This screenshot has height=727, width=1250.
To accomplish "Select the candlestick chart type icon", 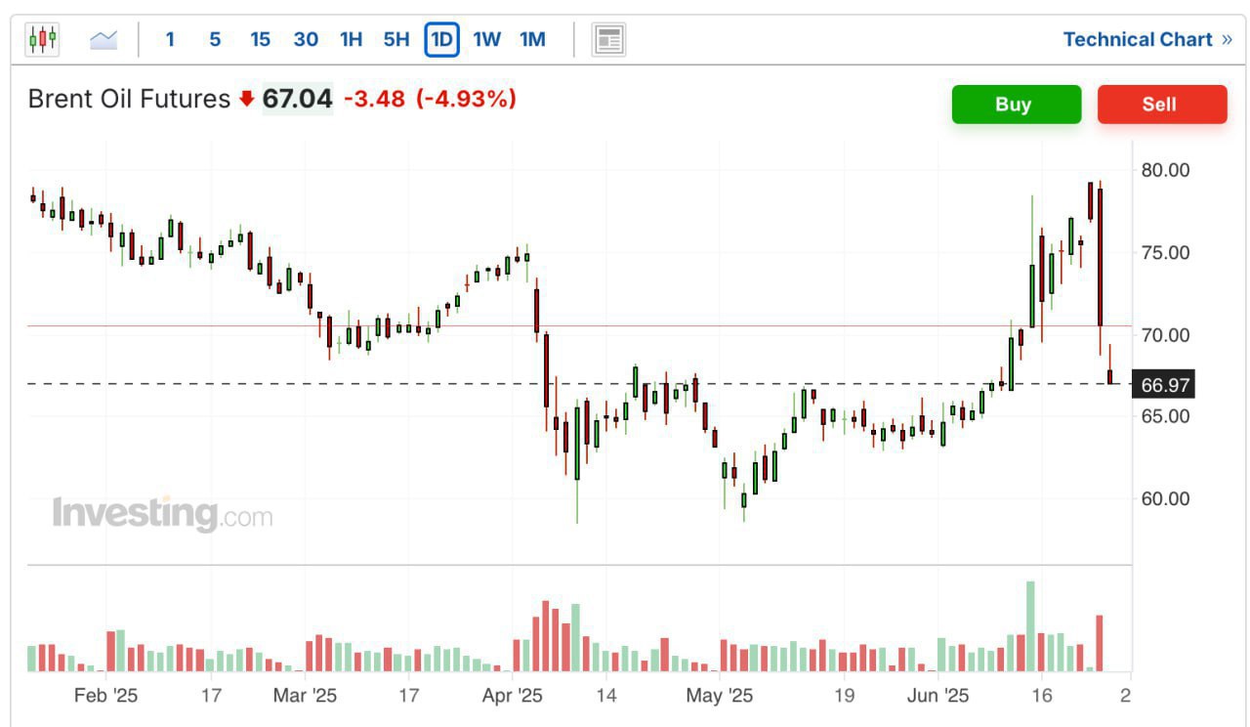I will (x=43, y=39).
